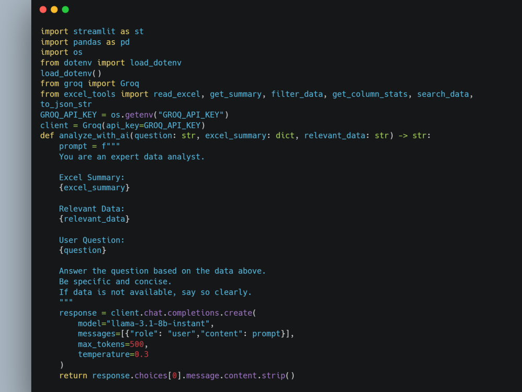Click 'get_summary' in the import line

tap(236, 94)
